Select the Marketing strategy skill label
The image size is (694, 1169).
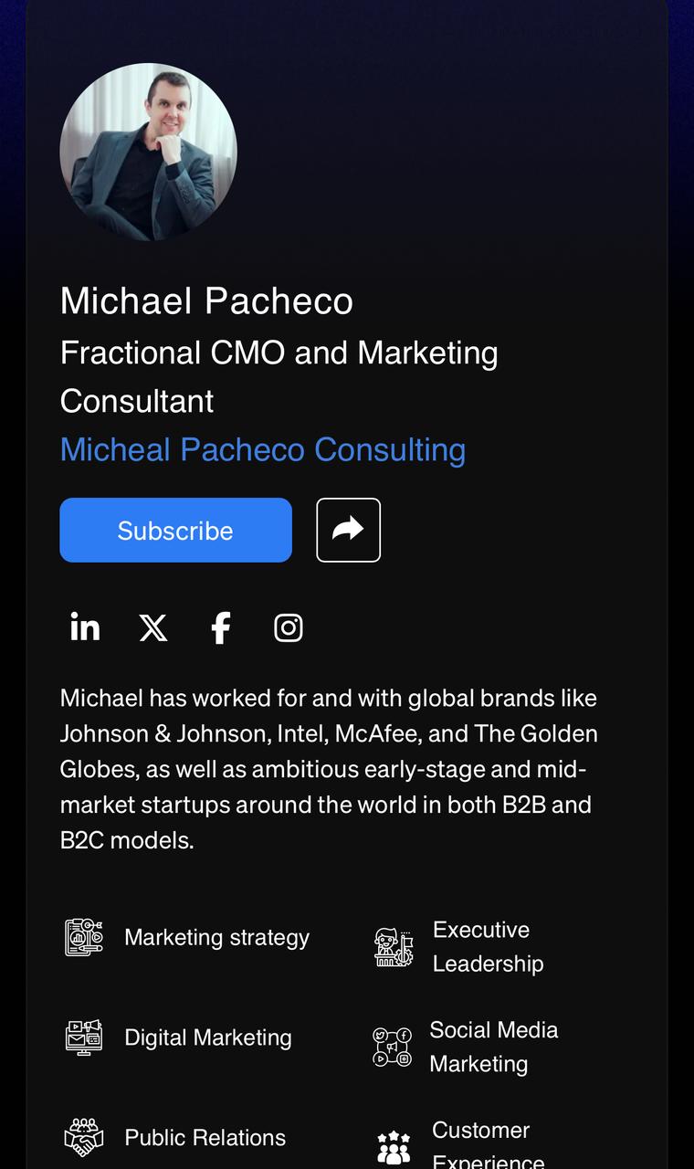tap(217, 937)
